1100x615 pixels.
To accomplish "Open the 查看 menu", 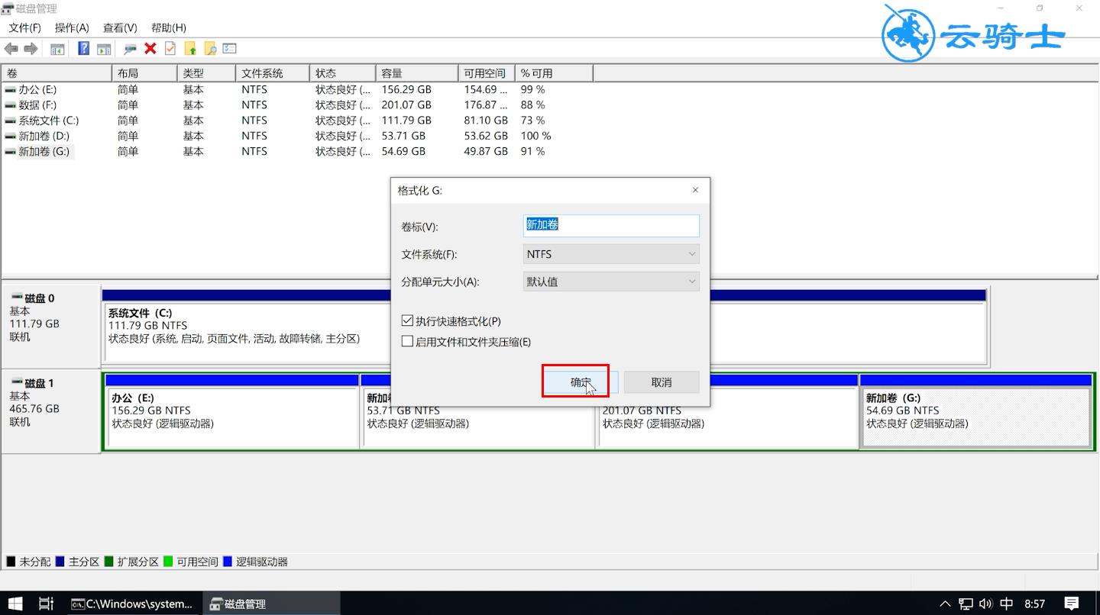I will 118,27.
